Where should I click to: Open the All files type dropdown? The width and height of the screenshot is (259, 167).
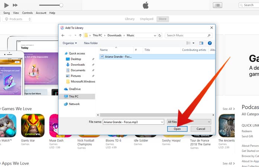coord(189,122)
